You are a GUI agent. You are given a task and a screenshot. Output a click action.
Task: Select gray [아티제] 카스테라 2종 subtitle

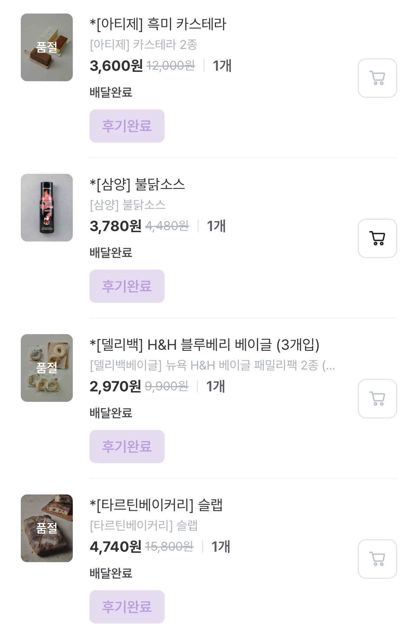143,45
